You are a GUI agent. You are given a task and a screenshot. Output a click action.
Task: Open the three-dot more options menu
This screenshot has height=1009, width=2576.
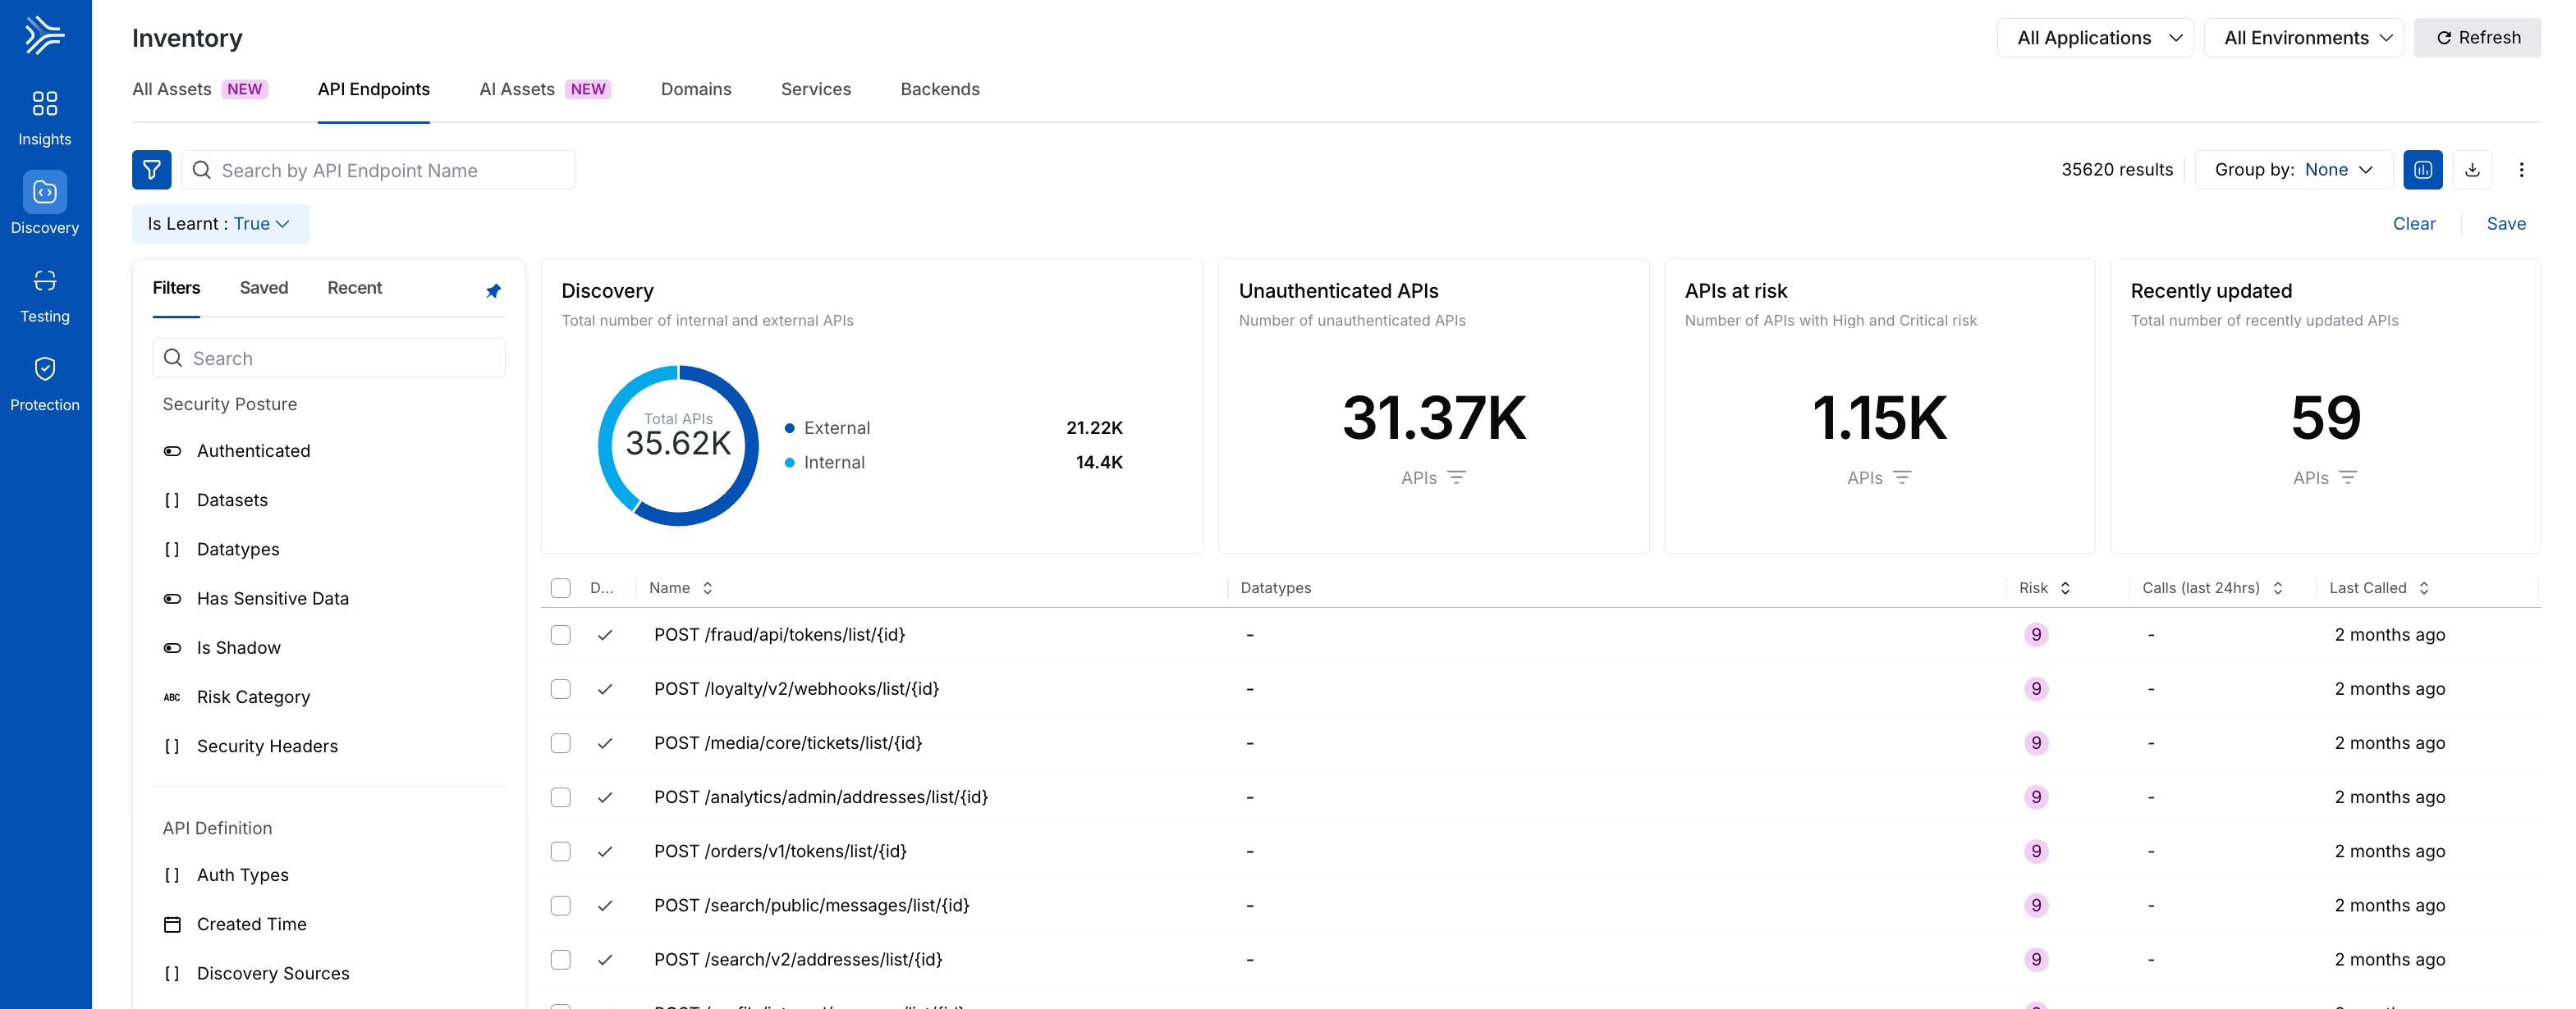point(2521,170)
